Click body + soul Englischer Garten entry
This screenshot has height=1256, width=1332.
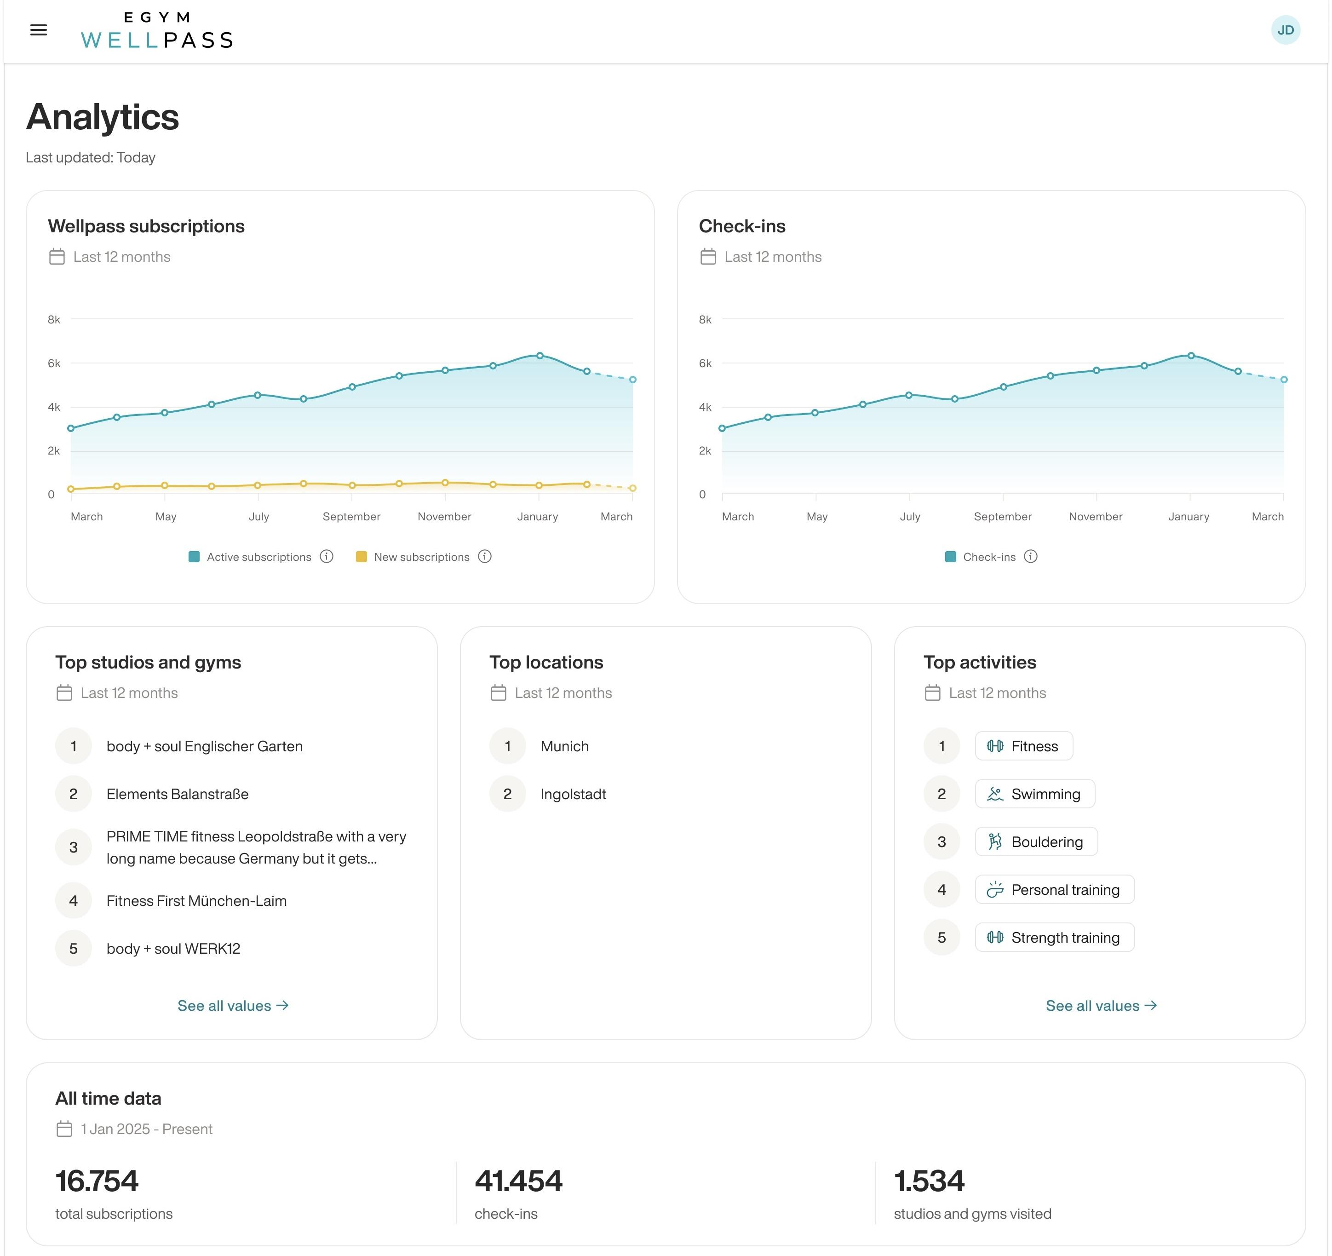click(x=204, y=746)
